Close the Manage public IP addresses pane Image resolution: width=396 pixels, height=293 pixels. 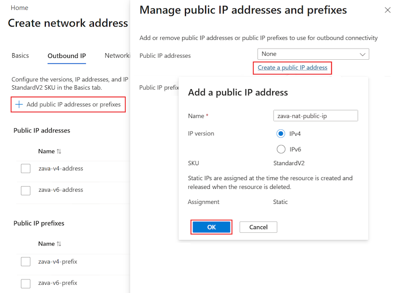pos(388,9)
